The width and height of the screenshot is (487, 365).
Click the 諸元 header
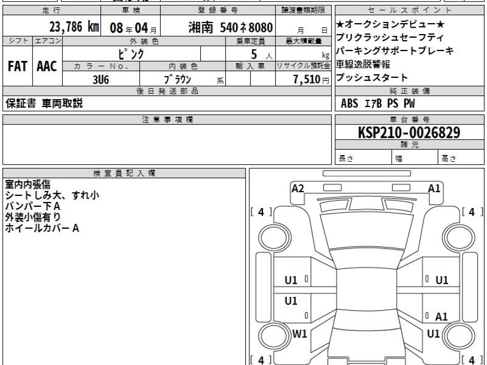point(409,145)
